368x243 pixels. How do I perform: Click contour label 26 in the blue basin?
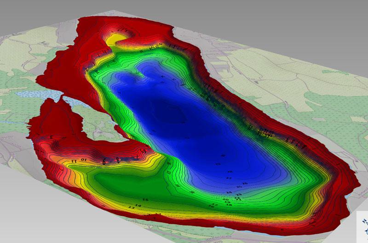click(244, 184)
